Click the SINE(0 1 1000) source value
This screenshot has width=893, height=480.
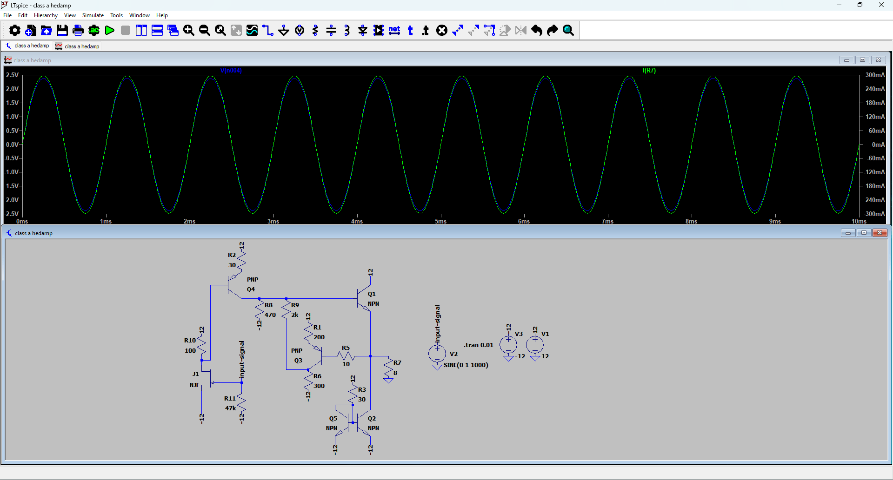pos(466,365)
